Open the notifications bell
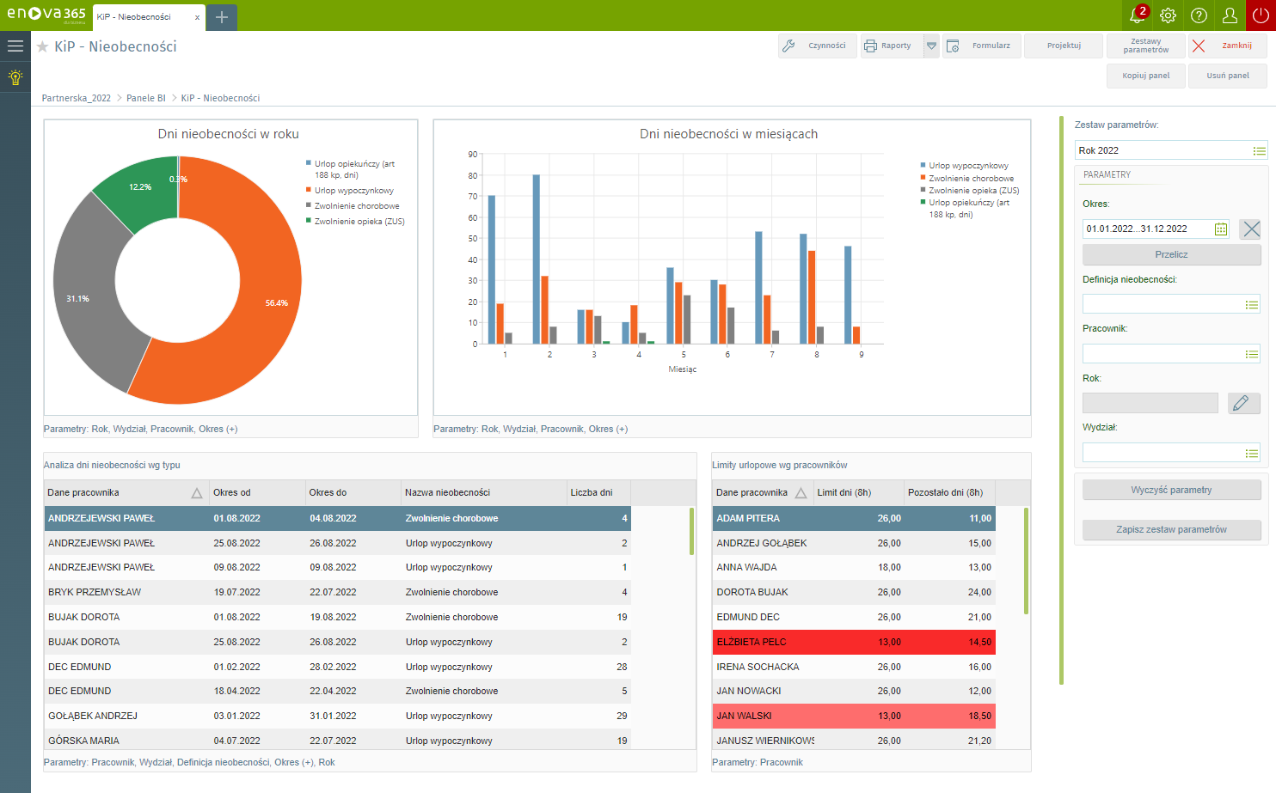Screen dimensions: 1276x793 tap(1137, 15)
